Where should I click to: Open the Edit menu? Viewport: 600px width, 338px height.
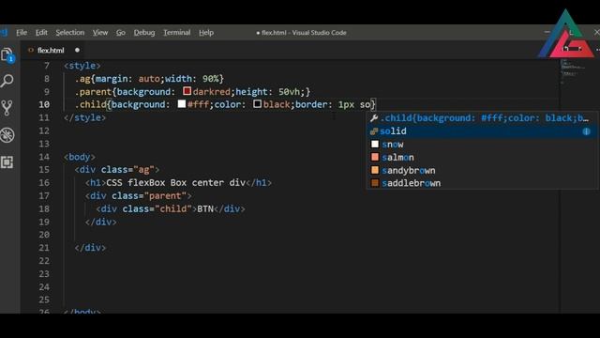pyautogui.click(x=41, y=33)
